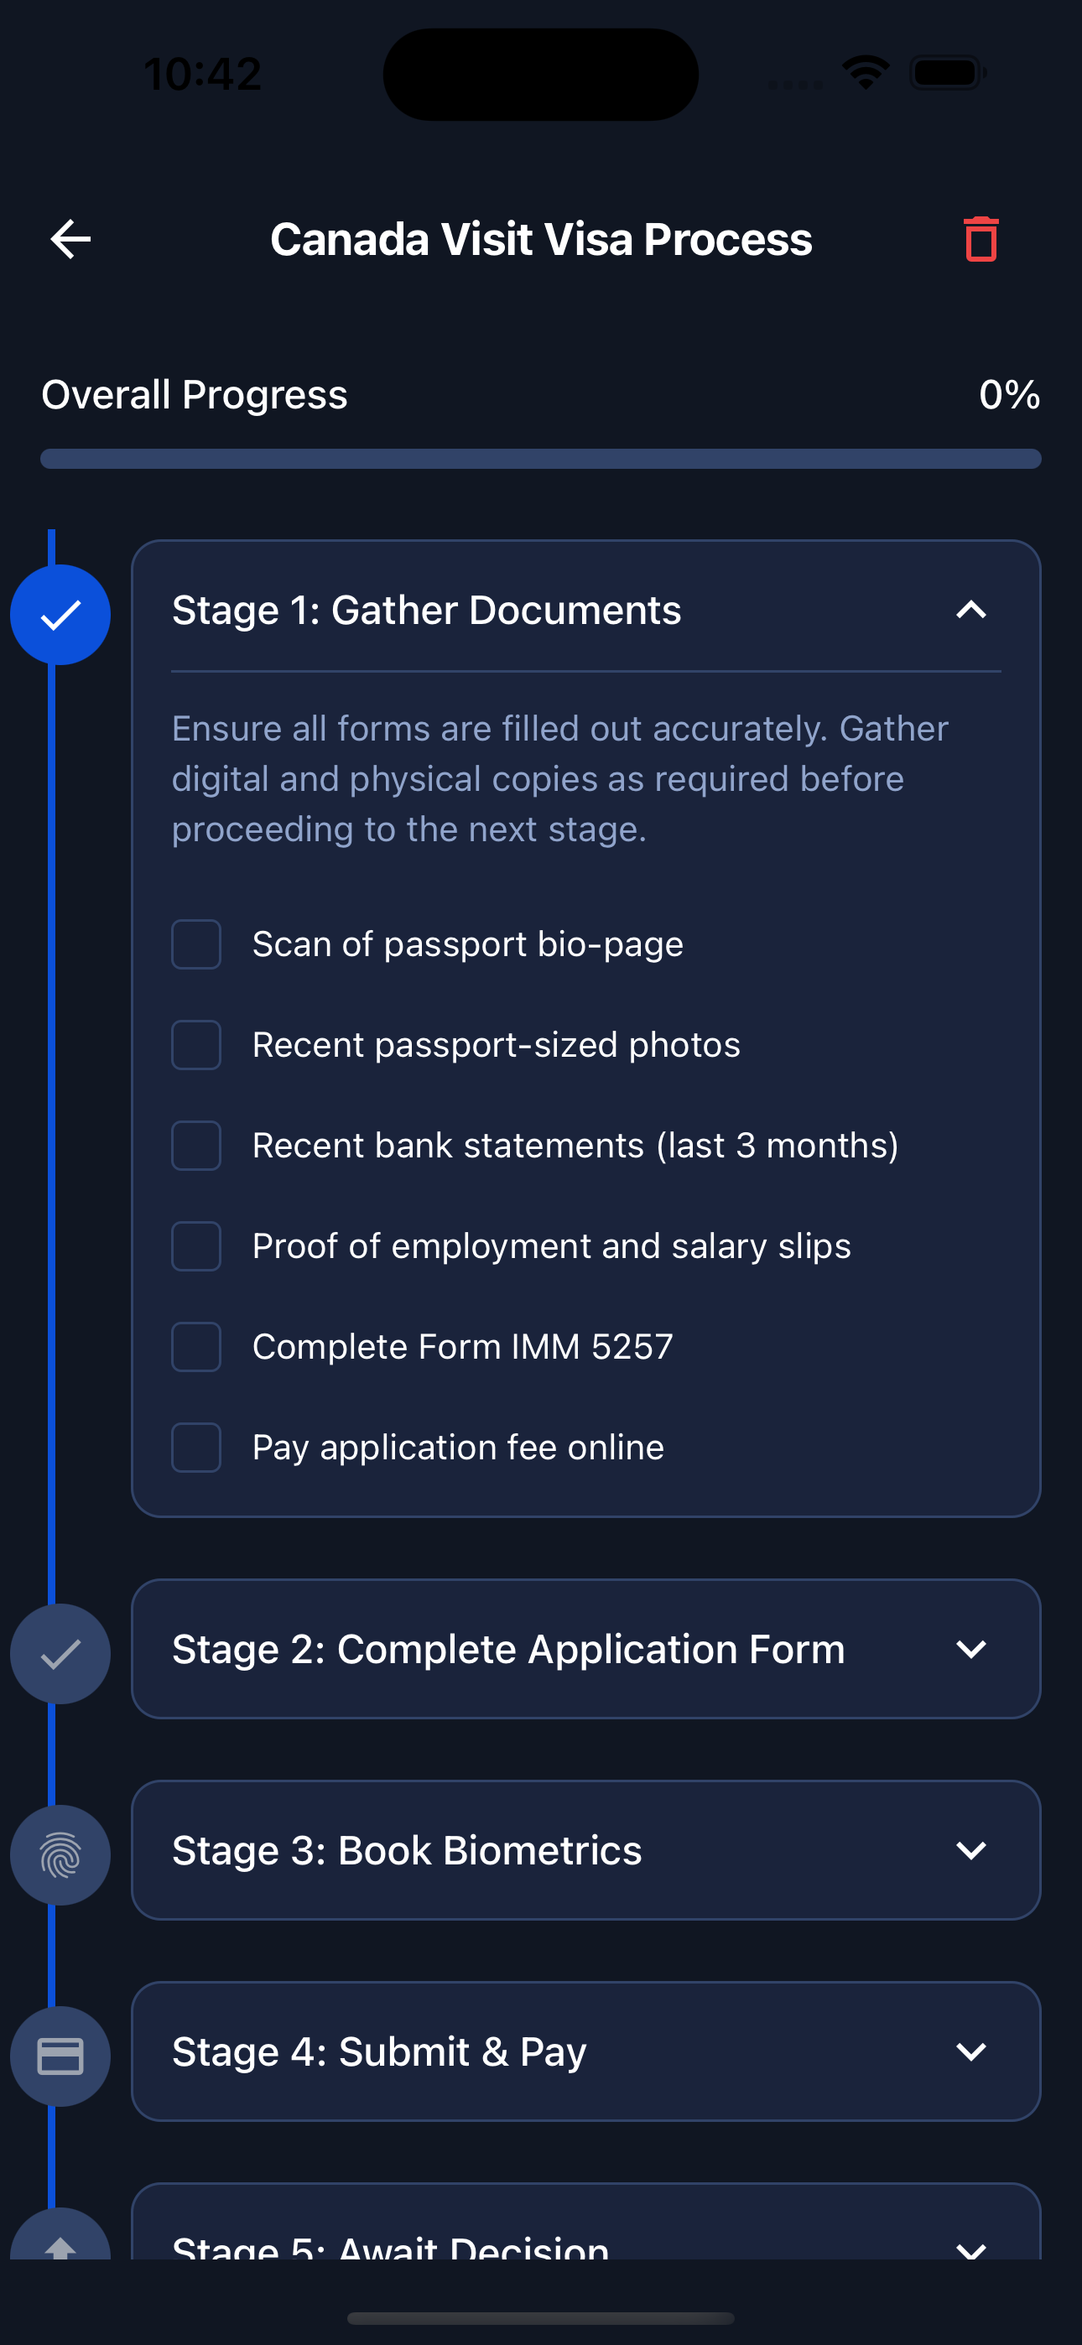Image resolution: width=1082 pixels, height=2345 pixels.
Task: Tap the back arrow icon
Action: [70, 239]
